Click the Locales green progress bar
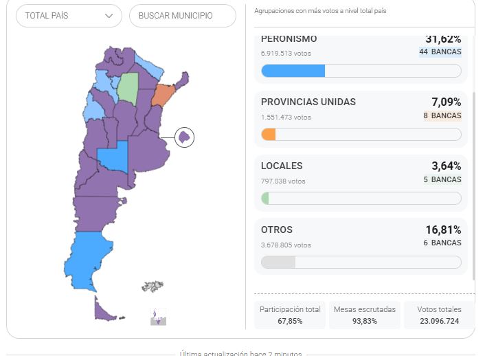 coord(361,198)
